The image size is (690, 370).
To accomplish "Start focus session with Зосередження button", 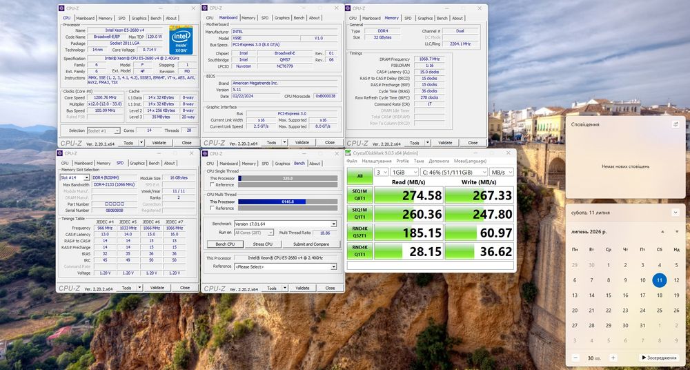I will coord(659,358).
